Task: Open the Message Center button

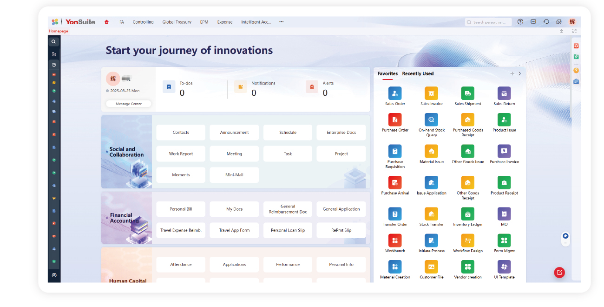Action: [x=129, y=104]
